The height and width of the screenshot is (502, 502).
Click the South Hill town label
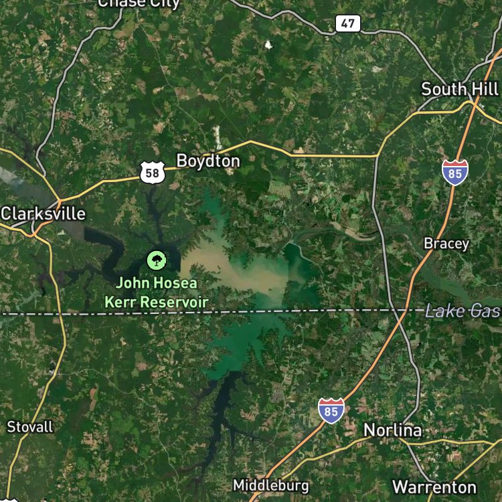point(461,89)
